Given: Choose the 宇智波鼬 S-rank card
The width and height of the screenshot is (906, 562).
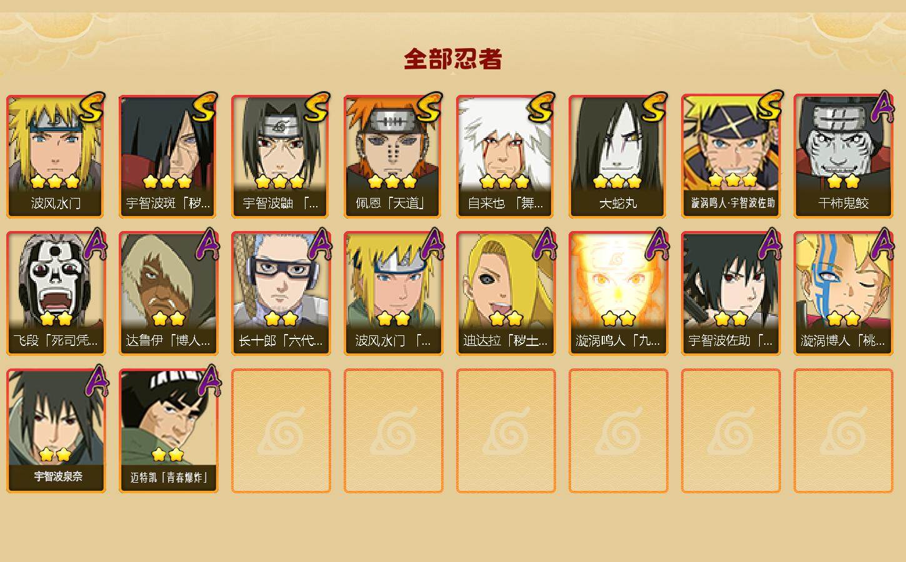Looking at the screenshot, I should pyautogui.click(x=281, y=156).
